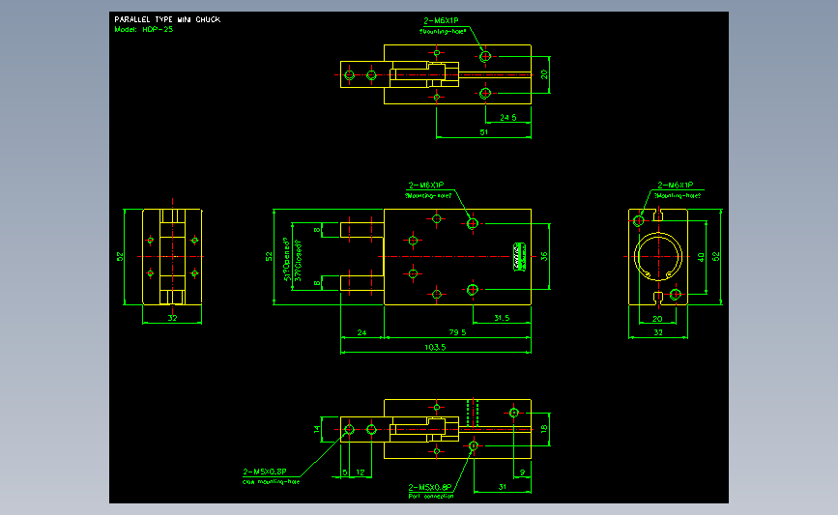The width and height of the screenshot is (838, 515).
Task: Click the '18' dimension in the bottom view
Action: [x=544, y=428]
